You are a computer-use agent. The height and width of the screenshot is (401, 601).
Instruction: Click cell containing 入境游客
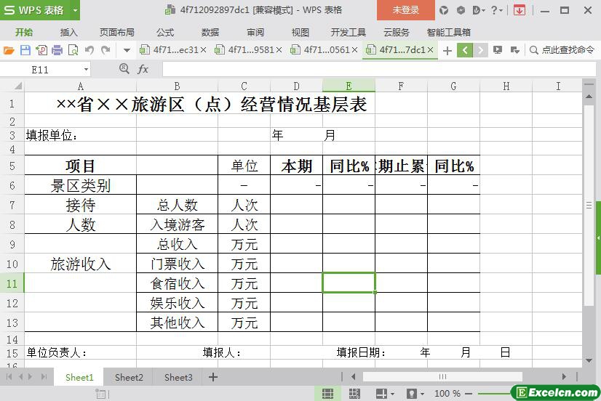click(x=177, y=224)
